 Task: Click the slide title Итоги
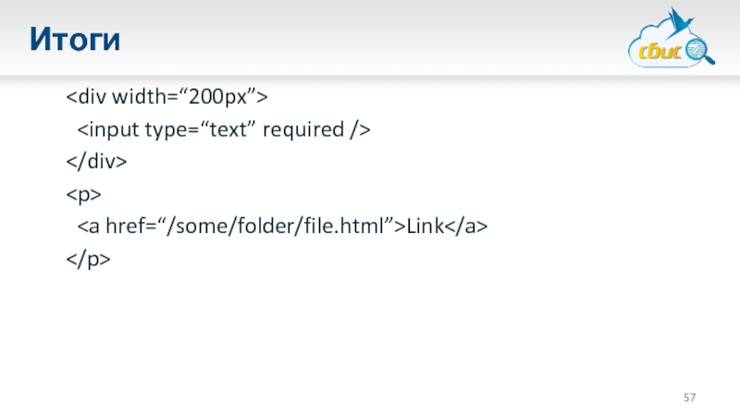click(74, 40)
